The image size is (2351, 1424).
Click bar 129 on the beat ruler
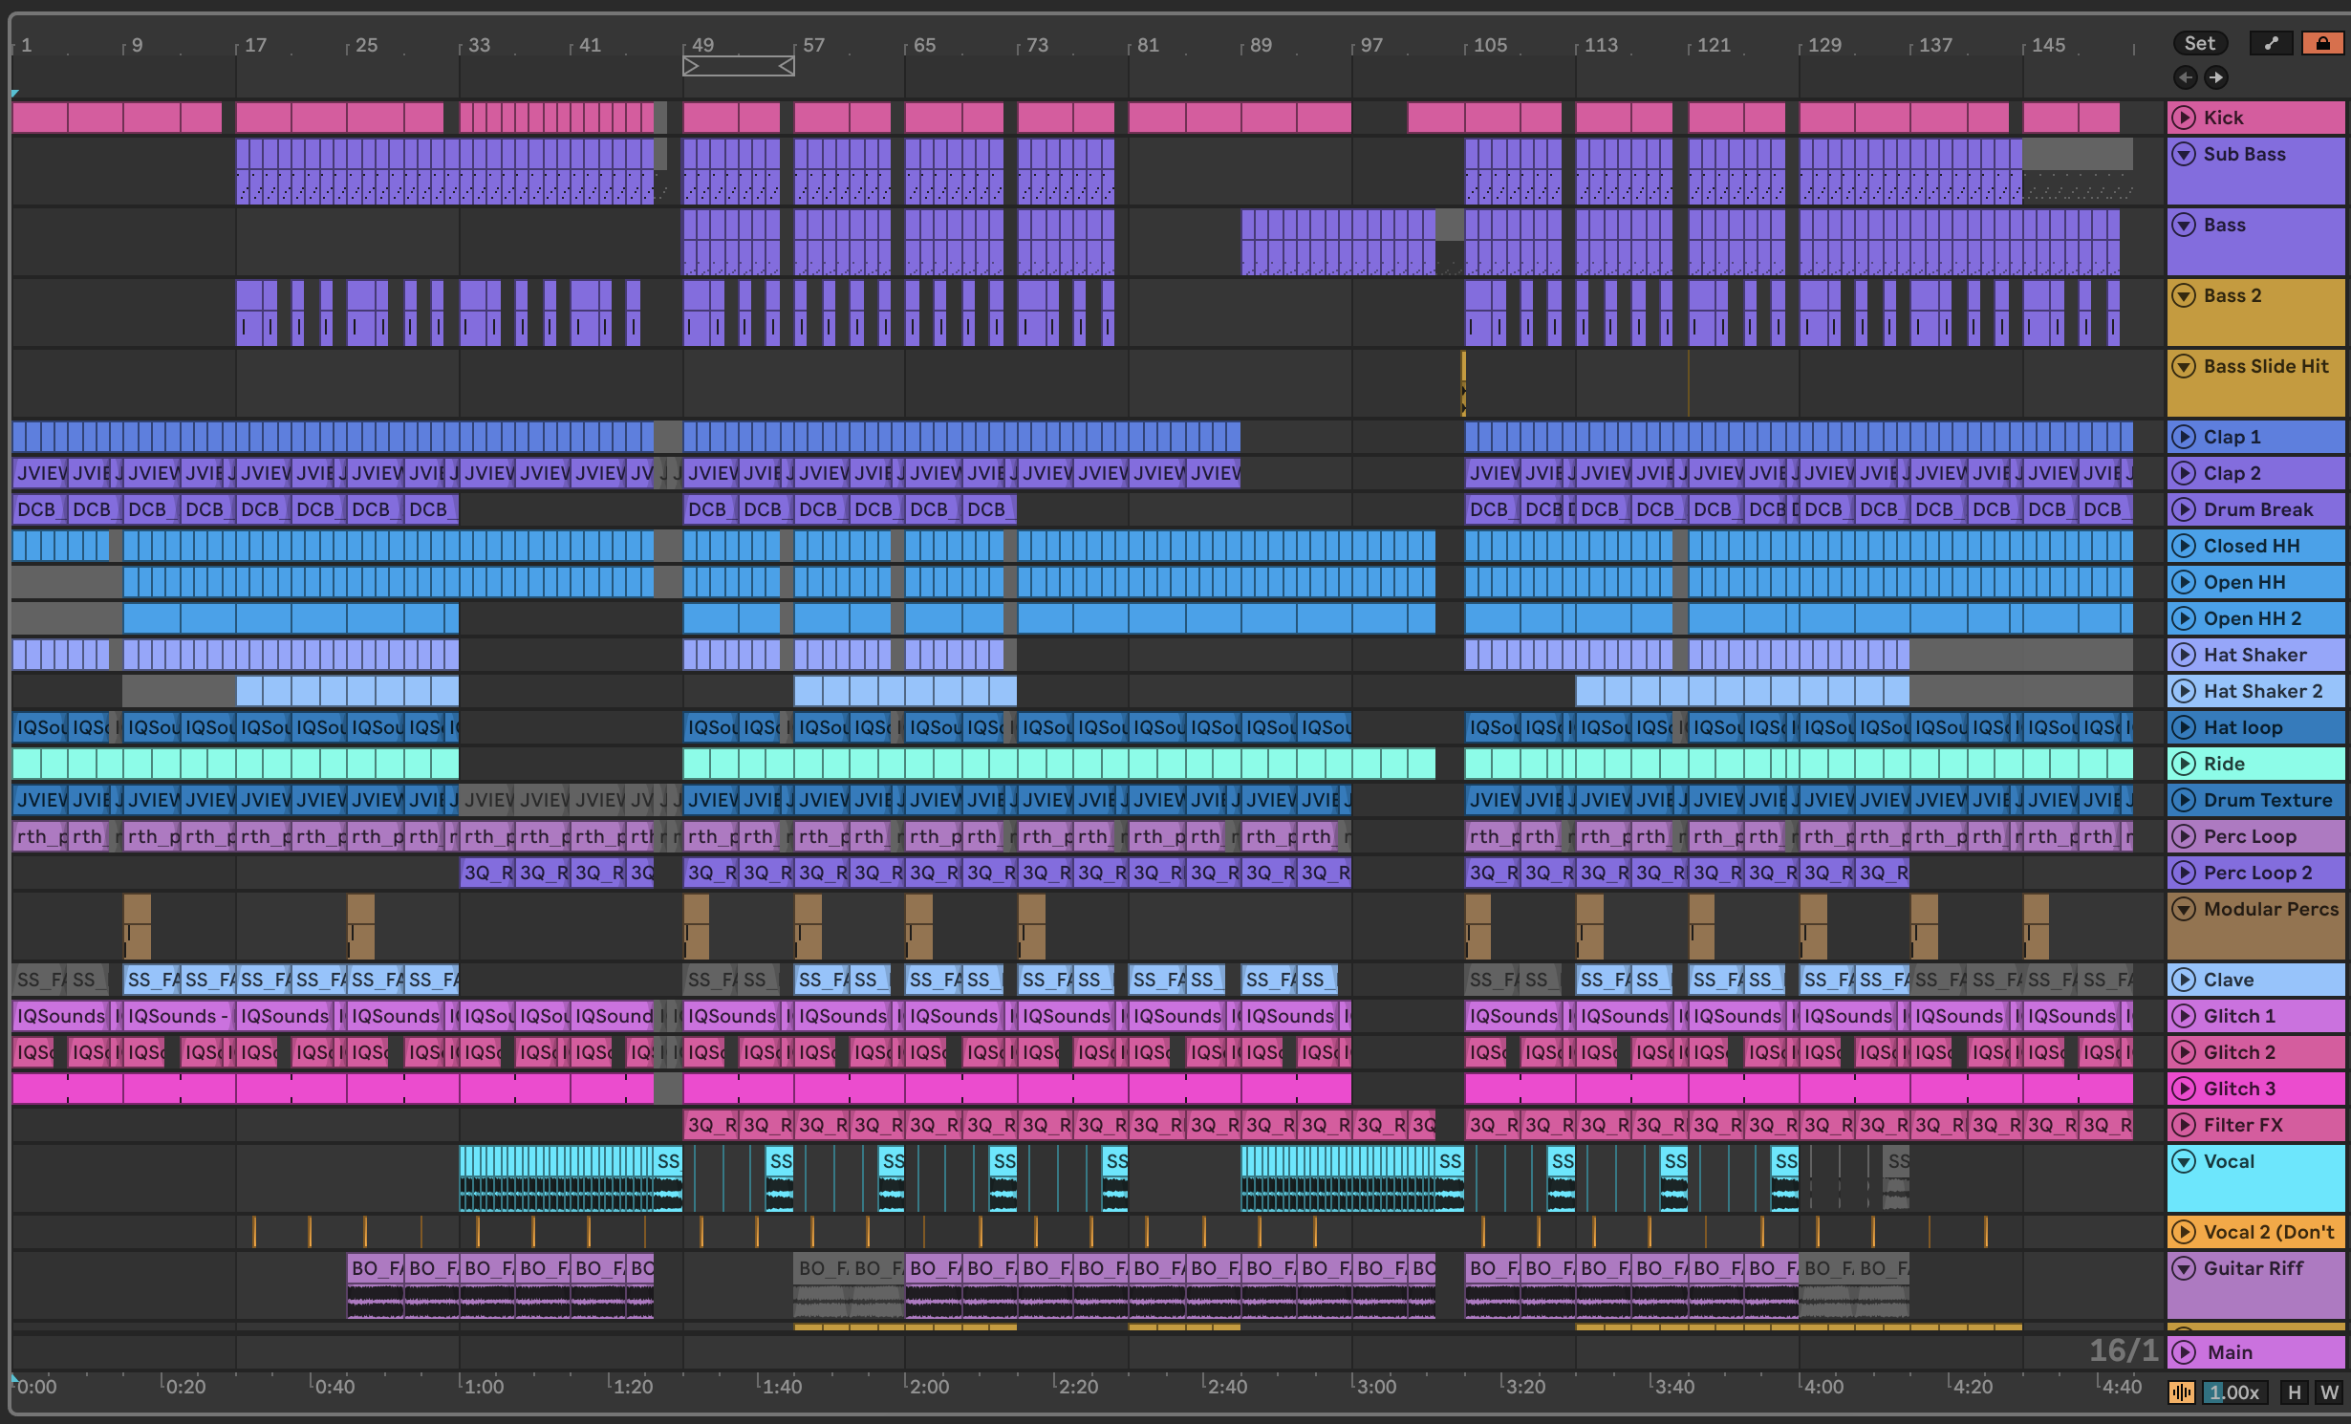[x=1823, y=45]
